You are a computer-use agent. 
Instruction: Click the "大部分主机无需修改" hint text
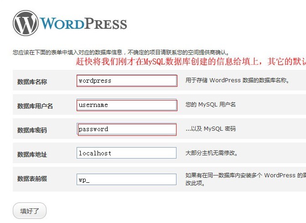click(x=212, y=153)
